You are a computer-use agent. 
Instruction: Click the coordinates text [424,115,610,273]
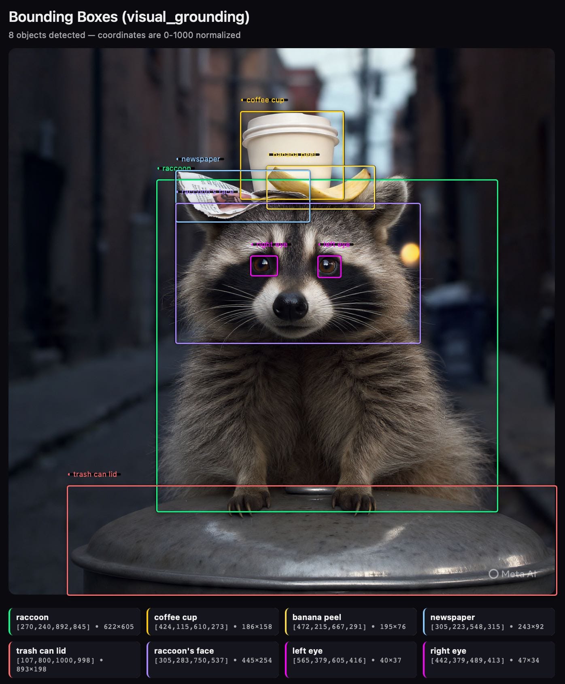pos(191,627)
